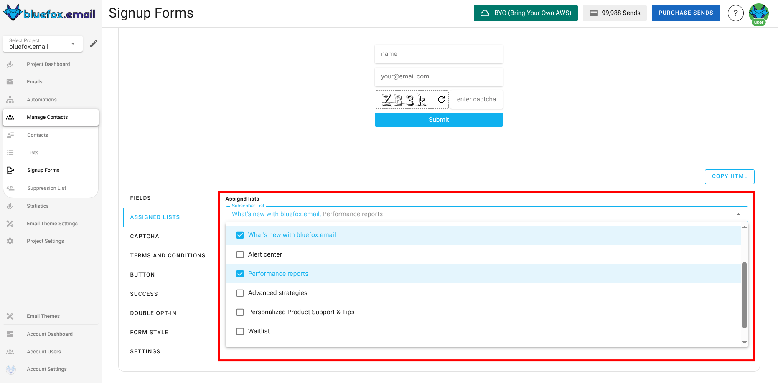Screen dimensions: 778x383
Task: Click the COPY HTML button
Action: pyautogui.click(x=730, y=176)
